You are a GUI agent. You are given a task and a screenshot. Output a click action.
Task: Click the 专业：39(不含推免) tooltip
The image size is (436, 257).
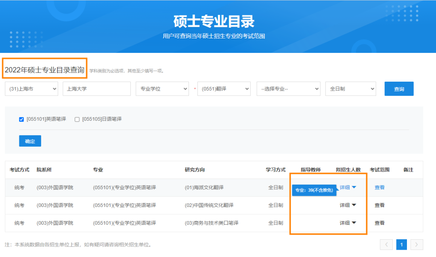[x=314, y=190]
